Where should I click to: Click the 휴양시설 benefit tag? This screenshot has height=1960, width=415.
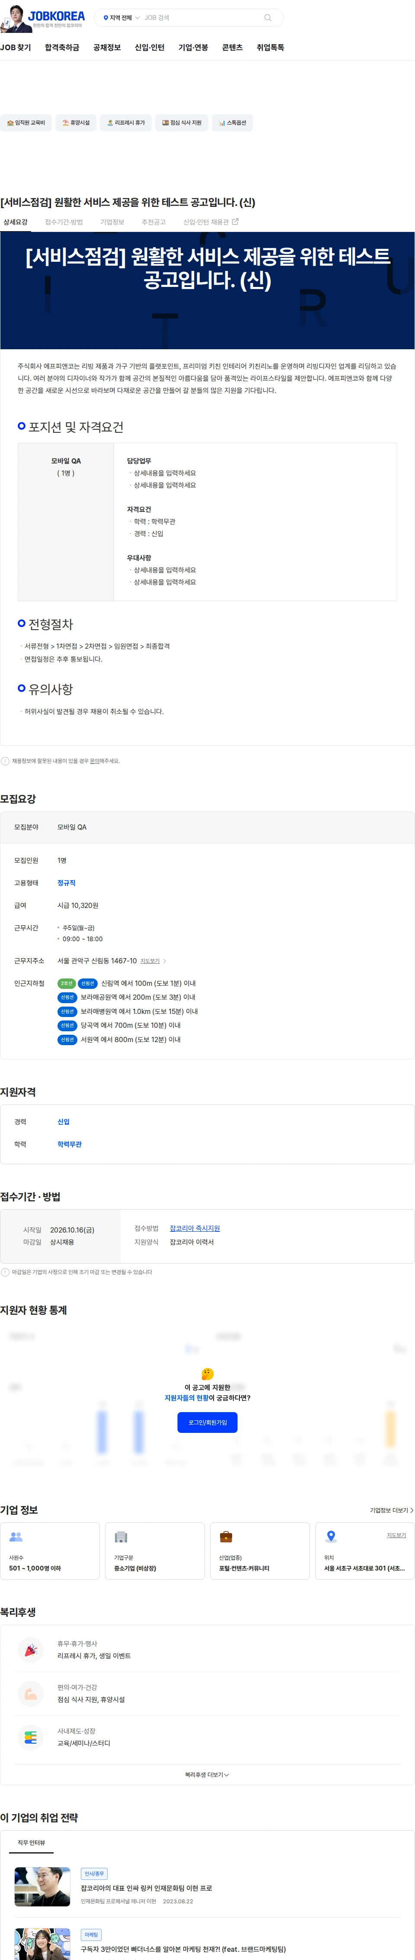click(76, 122)
